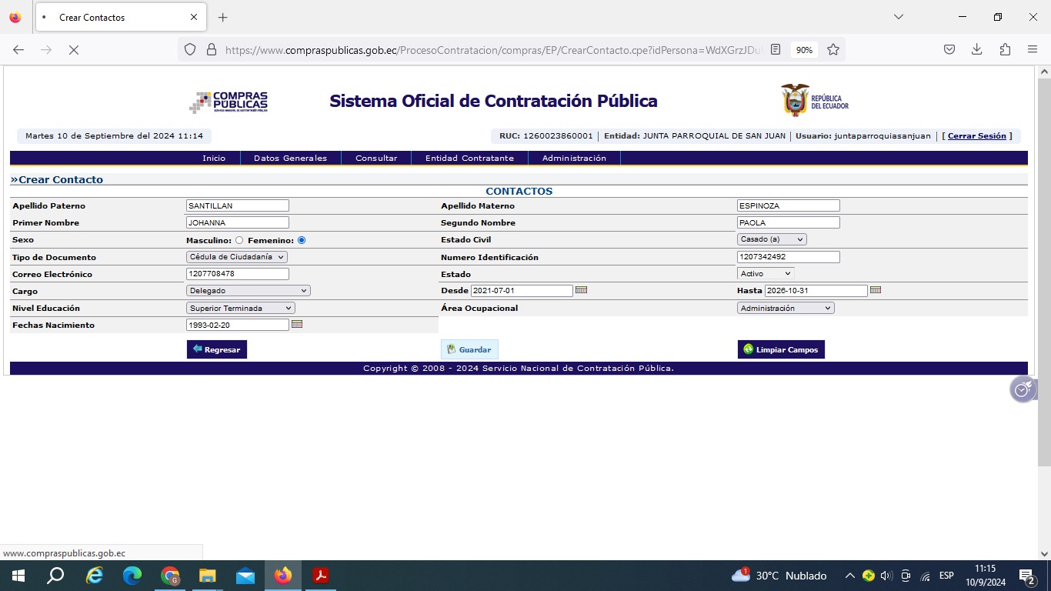The width and height of the screenshot is (1051, 591).
Task: Open Firefox application menu hamburger
Action: click(x=1033, y=49)
